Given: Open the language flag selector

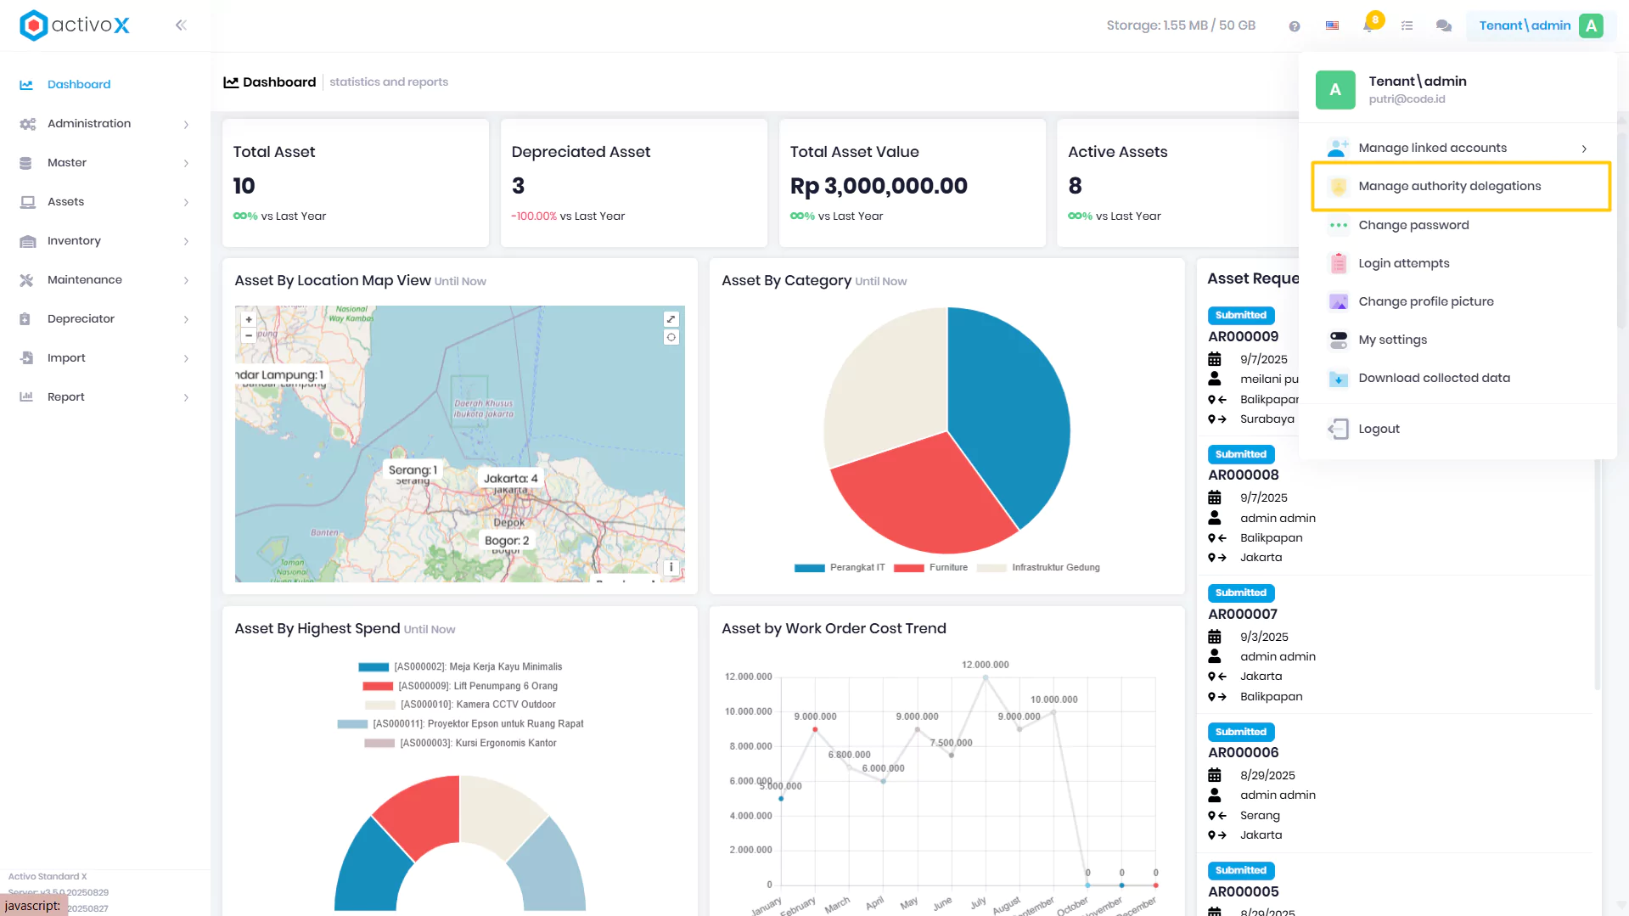Looking at the screenshot, I should [1332, 26].
